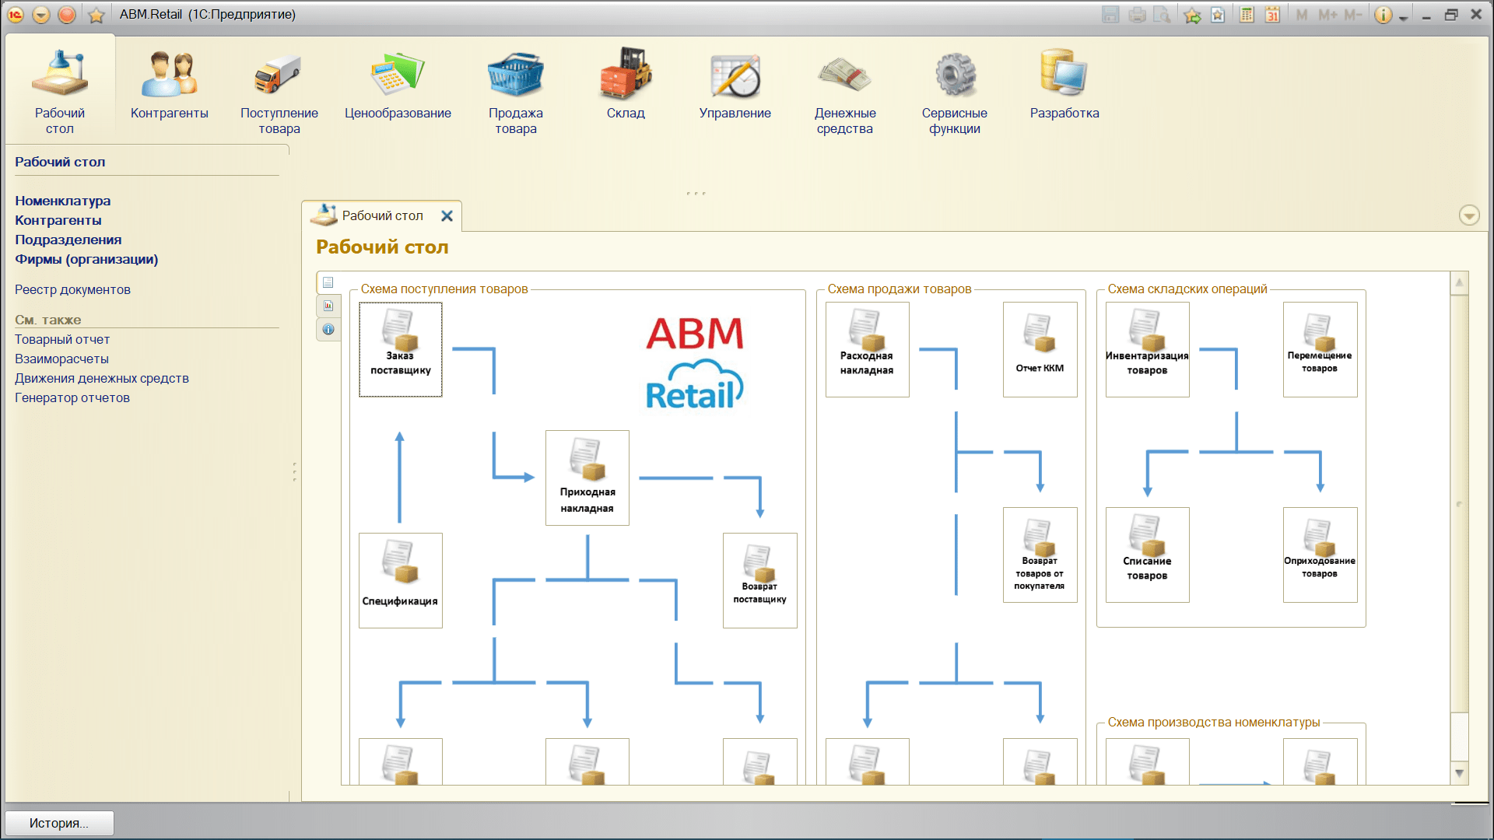
Task: Open Контрагенты link in navigation panel
Action: click(58, 220)
